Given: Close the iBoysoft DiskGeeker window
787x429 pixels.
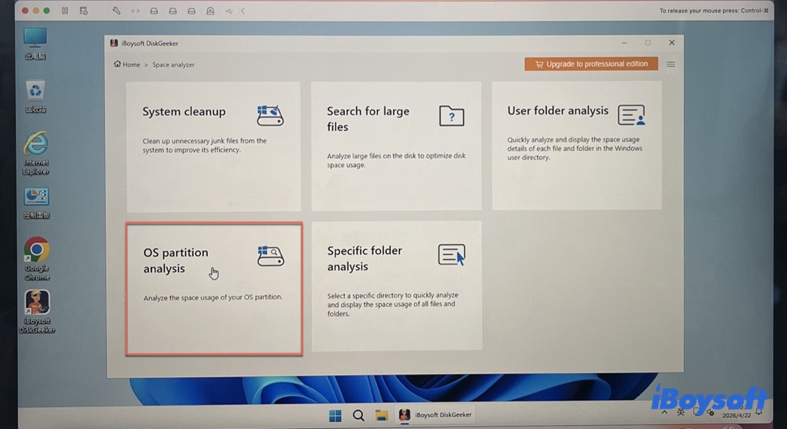Looking at the screenshot, I should click(x=672, y=43).
